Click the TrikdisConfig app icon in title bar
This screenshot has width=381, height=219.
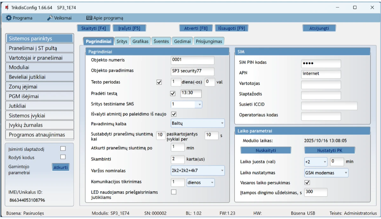[7, 7]
